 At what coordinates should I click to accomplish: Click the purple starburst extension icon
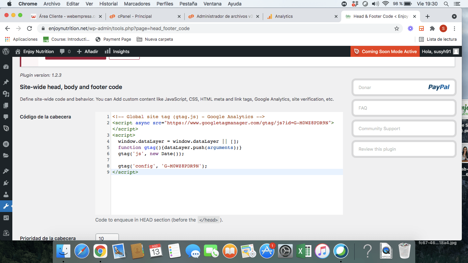(x=410, y=28)
